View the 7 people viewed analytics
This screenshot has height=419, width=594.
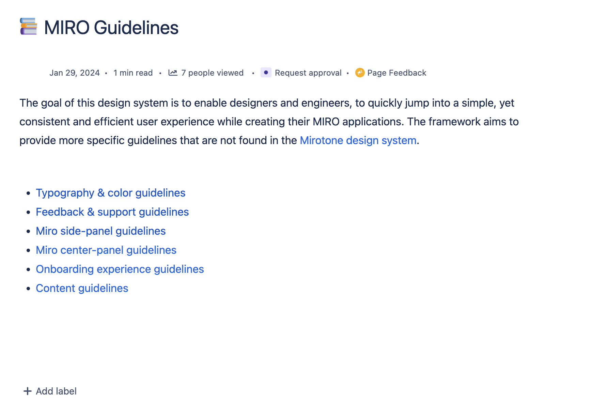coord(212,73)
